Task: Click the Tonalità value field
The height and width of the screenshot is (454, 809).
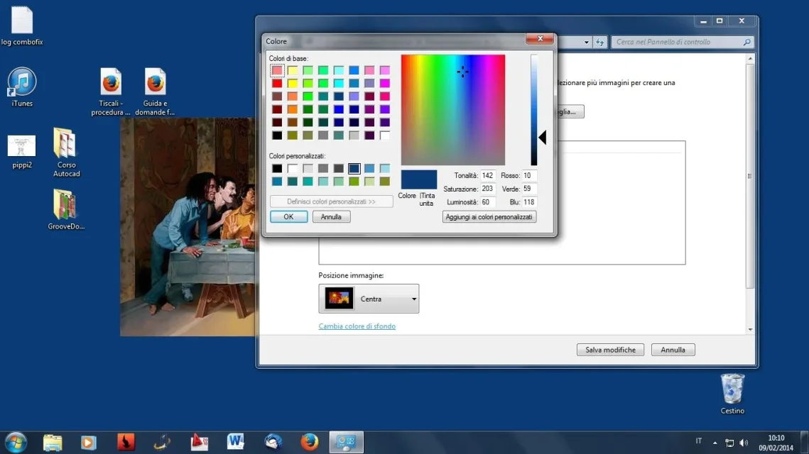Action: point(487,176)
